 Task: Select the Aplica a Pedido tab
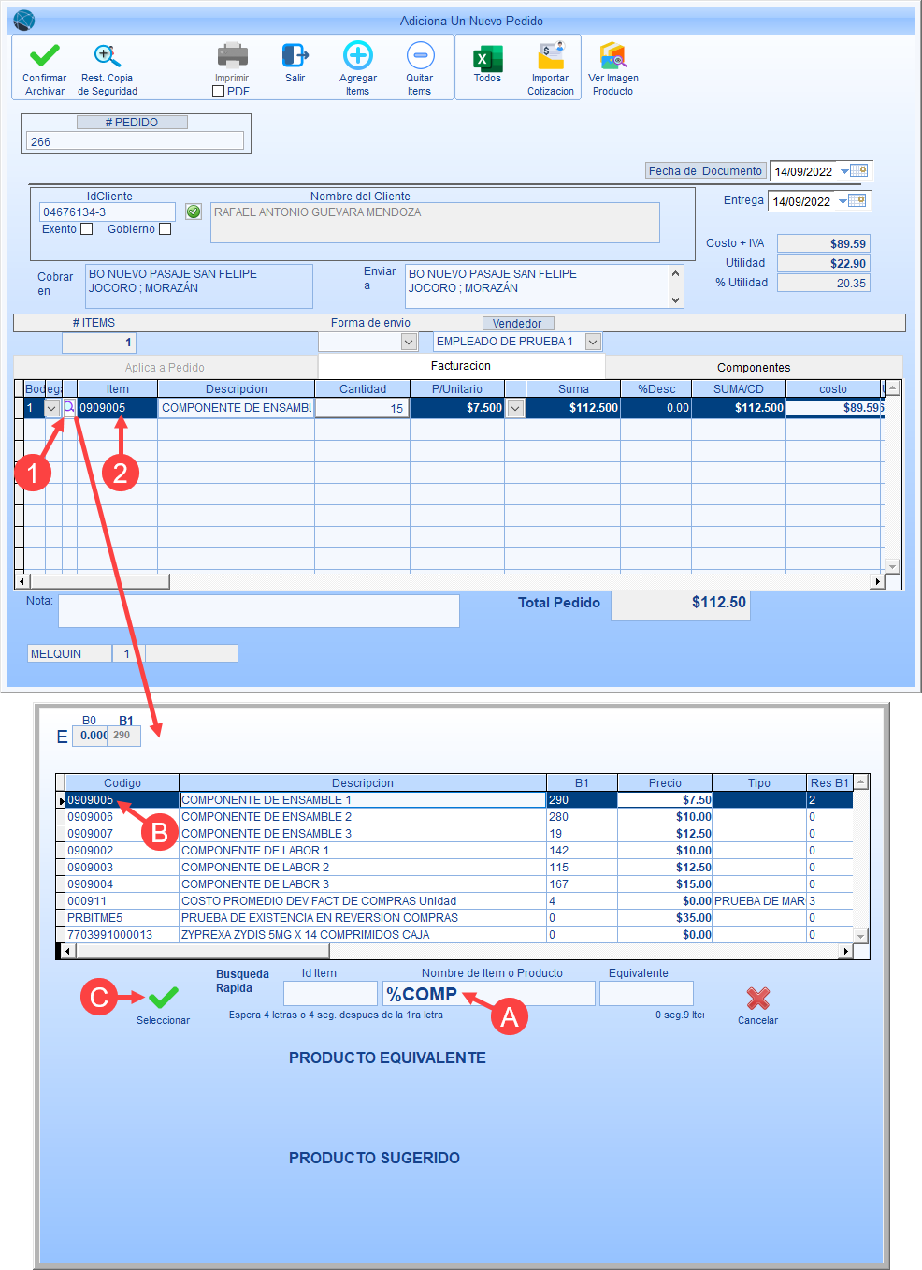point(165,367)
